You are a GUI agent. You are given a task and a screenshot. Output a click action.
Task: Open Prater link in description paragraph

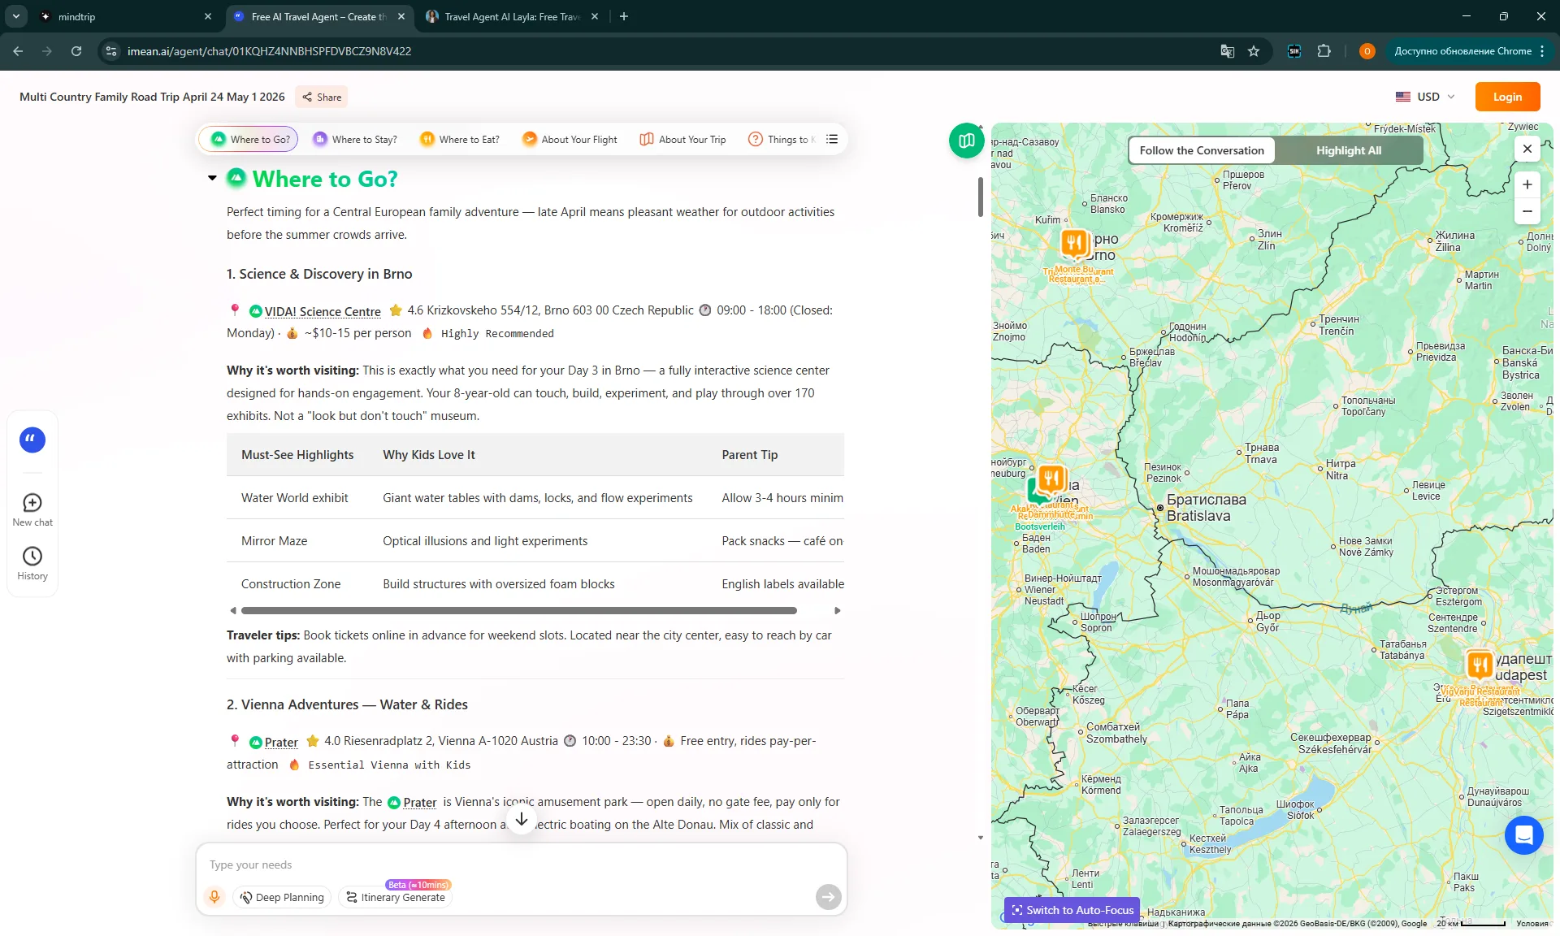point(420,802)
